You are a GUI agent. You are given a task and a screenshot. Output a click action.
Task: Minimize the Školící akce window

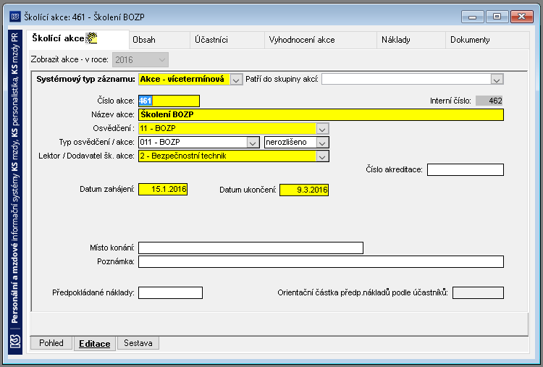coord(473,17)
